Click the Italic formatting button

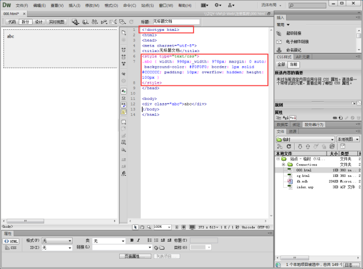[138, 241]
